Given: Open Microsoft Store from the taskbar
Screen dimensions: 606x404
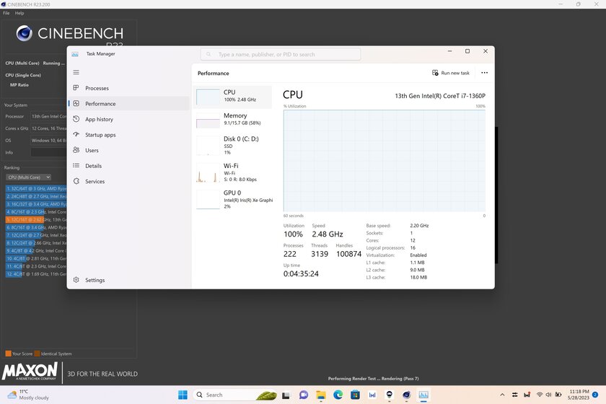Looking at the screenshot, I should pos(355,395).
